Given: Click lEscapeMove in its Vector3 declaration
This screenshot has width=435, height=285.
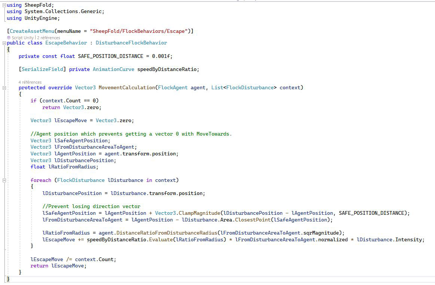Looking at the screenshot, I should (x=70, y=121).
